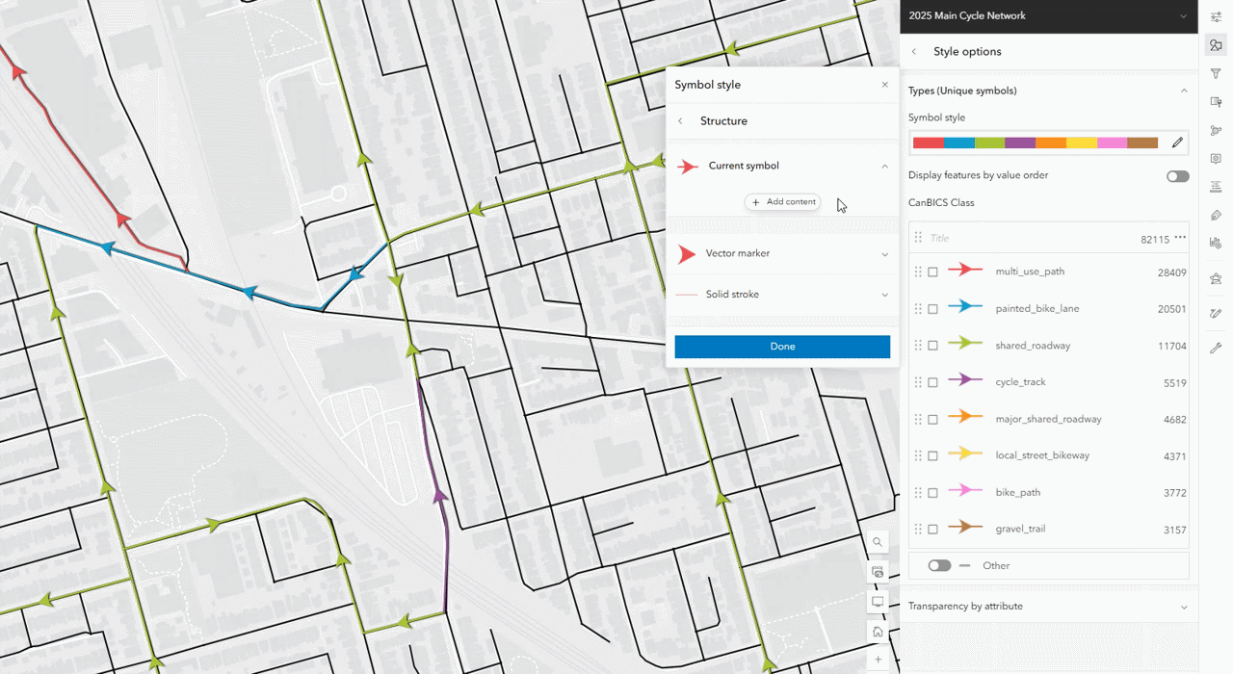Open the Edit pencil icon in right toolbar
This screenshot has width=1233, height=674.
point(1216,313)
